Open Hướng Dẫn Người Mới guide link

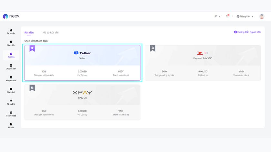(247, 32)
